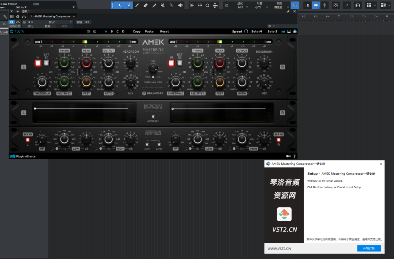Expand the AMEK Mastering Compressor plugin selector
This screenshot has height=259, width=394.
point(53,17)
